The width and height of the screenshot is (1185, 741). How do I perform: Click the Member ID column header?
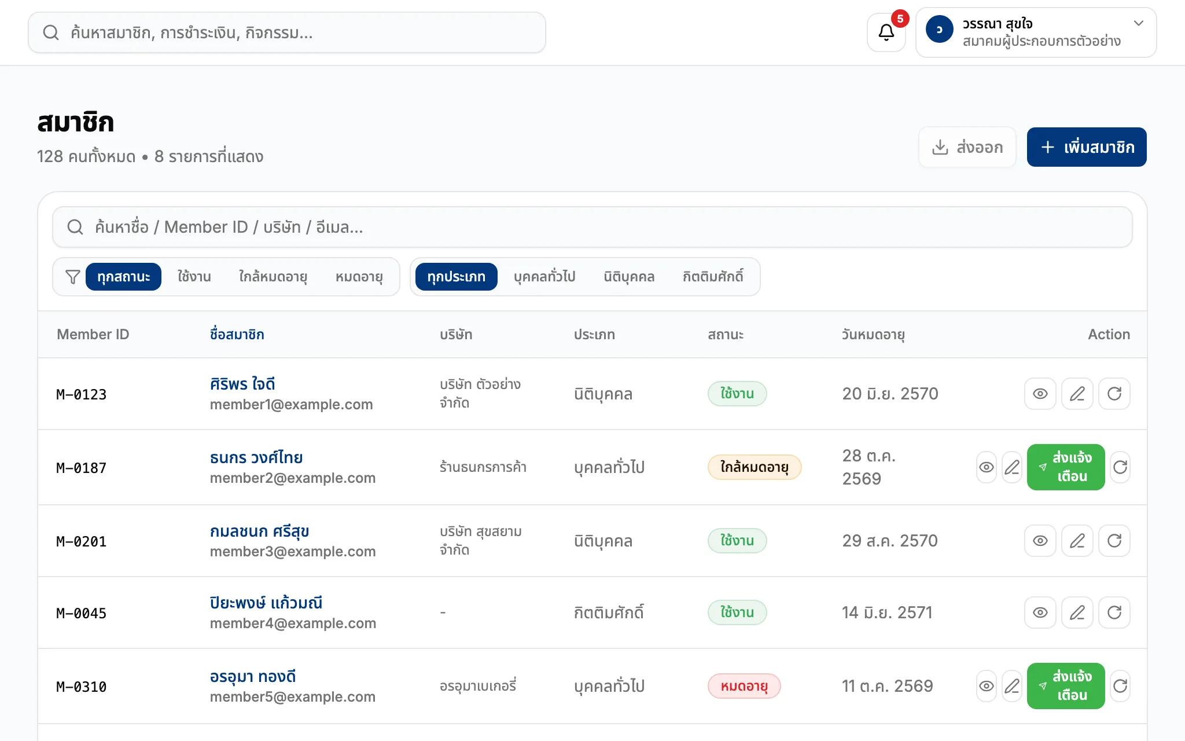pyautogui.click(x=93, y=335)
